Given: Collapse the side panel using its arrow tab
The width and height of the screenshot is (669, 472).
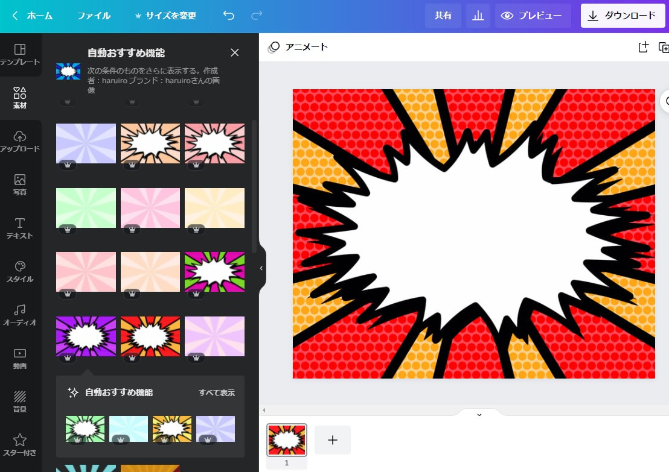Looking at the screenshot, I should coord(260,269).
